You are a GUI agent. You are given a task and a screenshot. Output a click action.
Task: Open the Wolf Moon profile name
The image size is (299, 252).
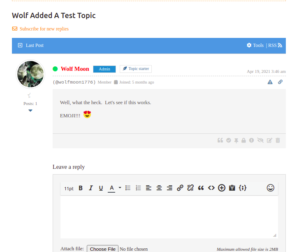[x=75, y=69]
